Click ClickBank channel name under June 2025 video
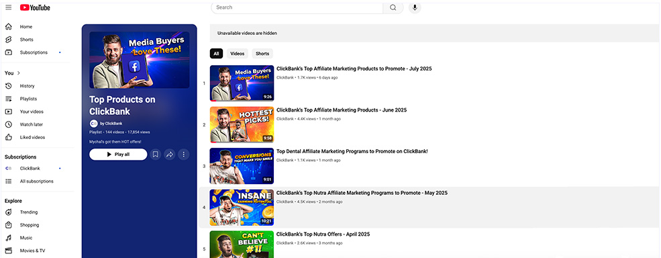 pyautogui.click(x=285, y=119)
